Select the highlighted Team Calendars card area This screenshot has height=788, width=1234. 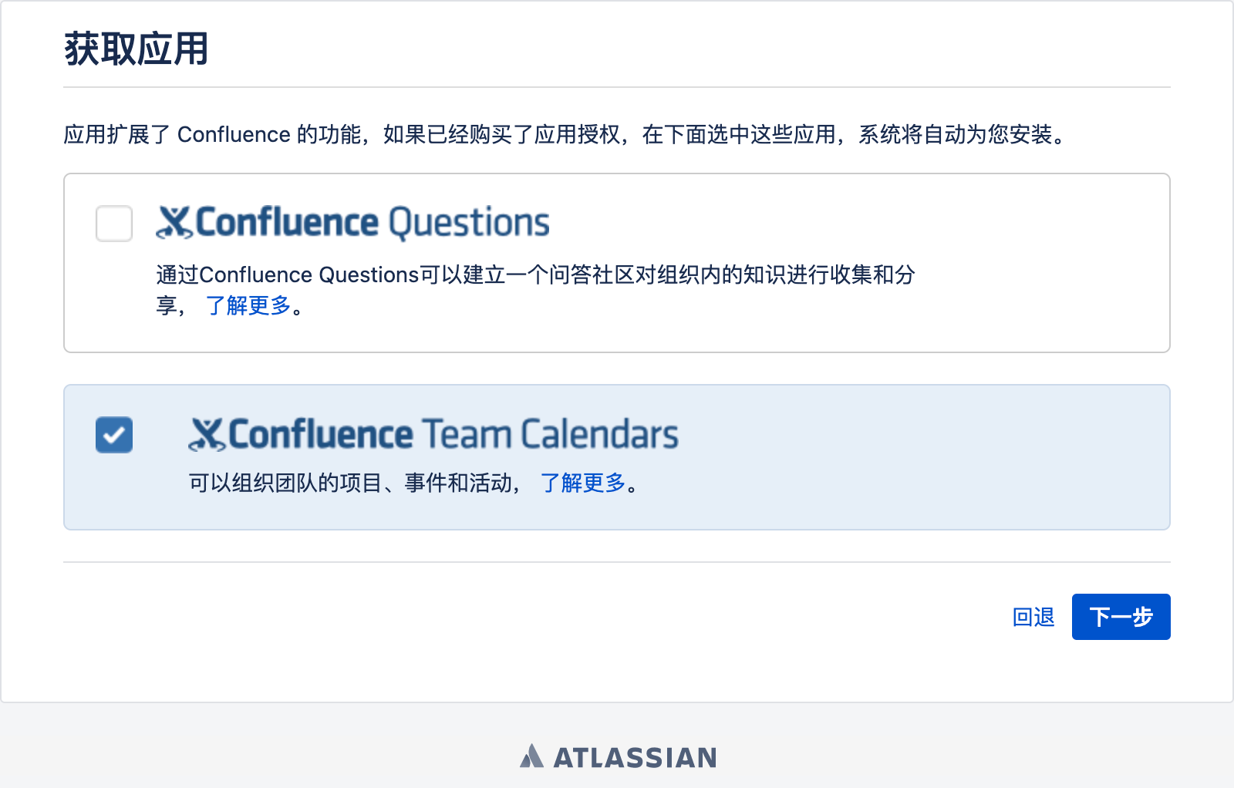point(617,457)
